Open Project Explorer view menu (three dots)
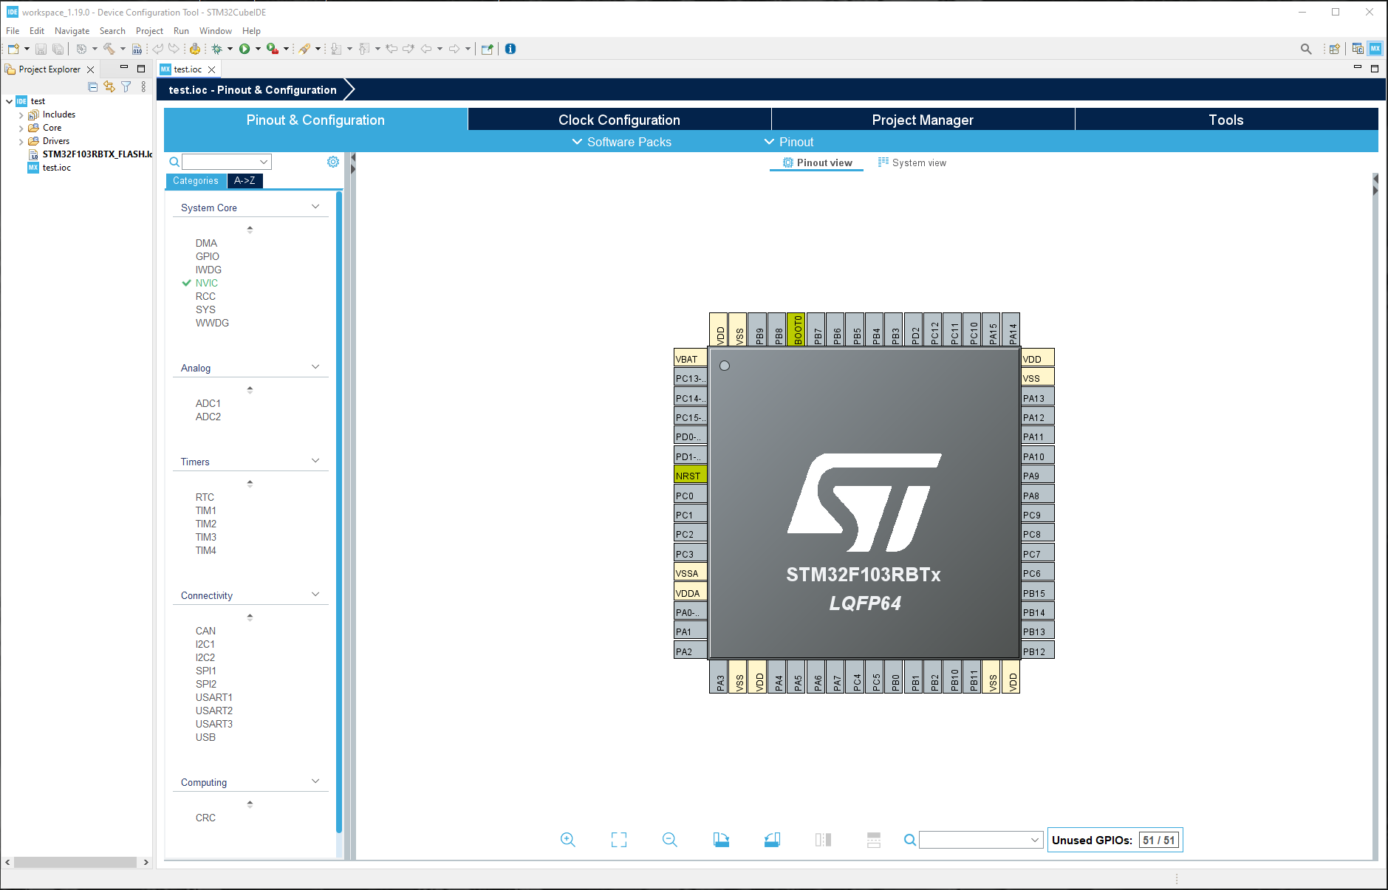 point(143,87)
